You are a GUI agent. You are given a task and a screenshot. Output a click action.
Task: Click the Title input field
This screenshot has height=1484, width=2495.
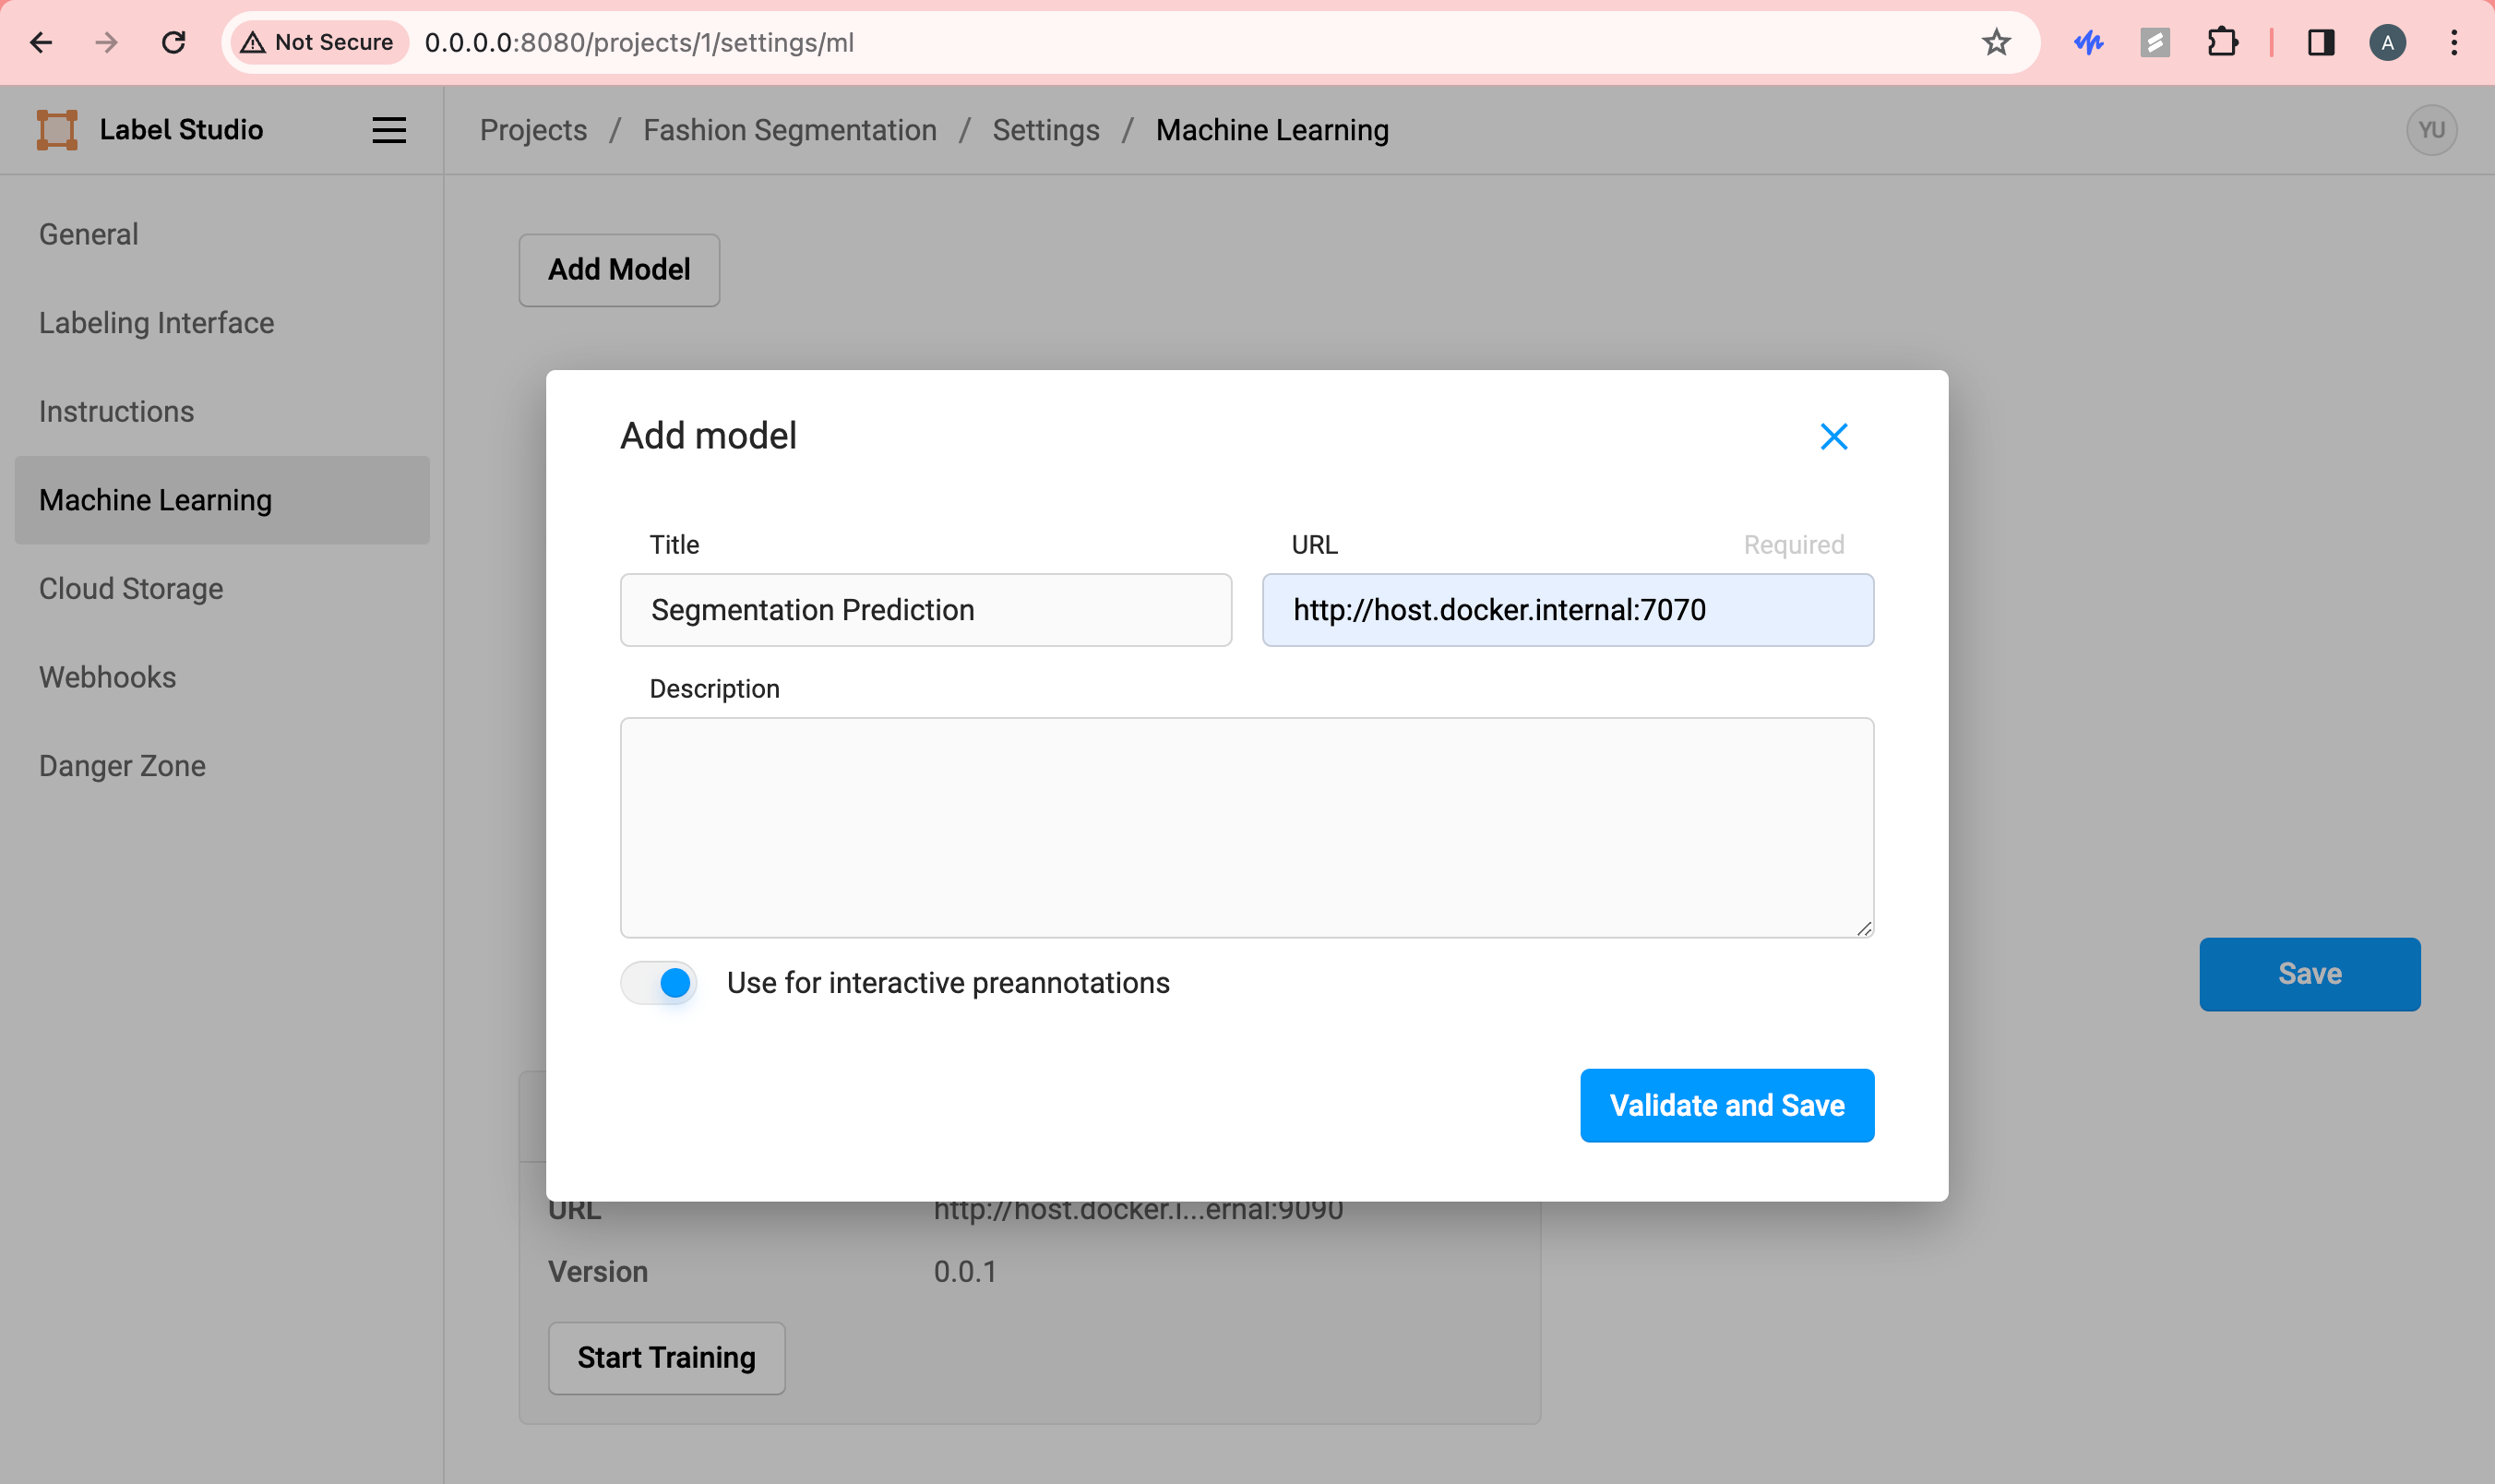[x=925, y=610]
